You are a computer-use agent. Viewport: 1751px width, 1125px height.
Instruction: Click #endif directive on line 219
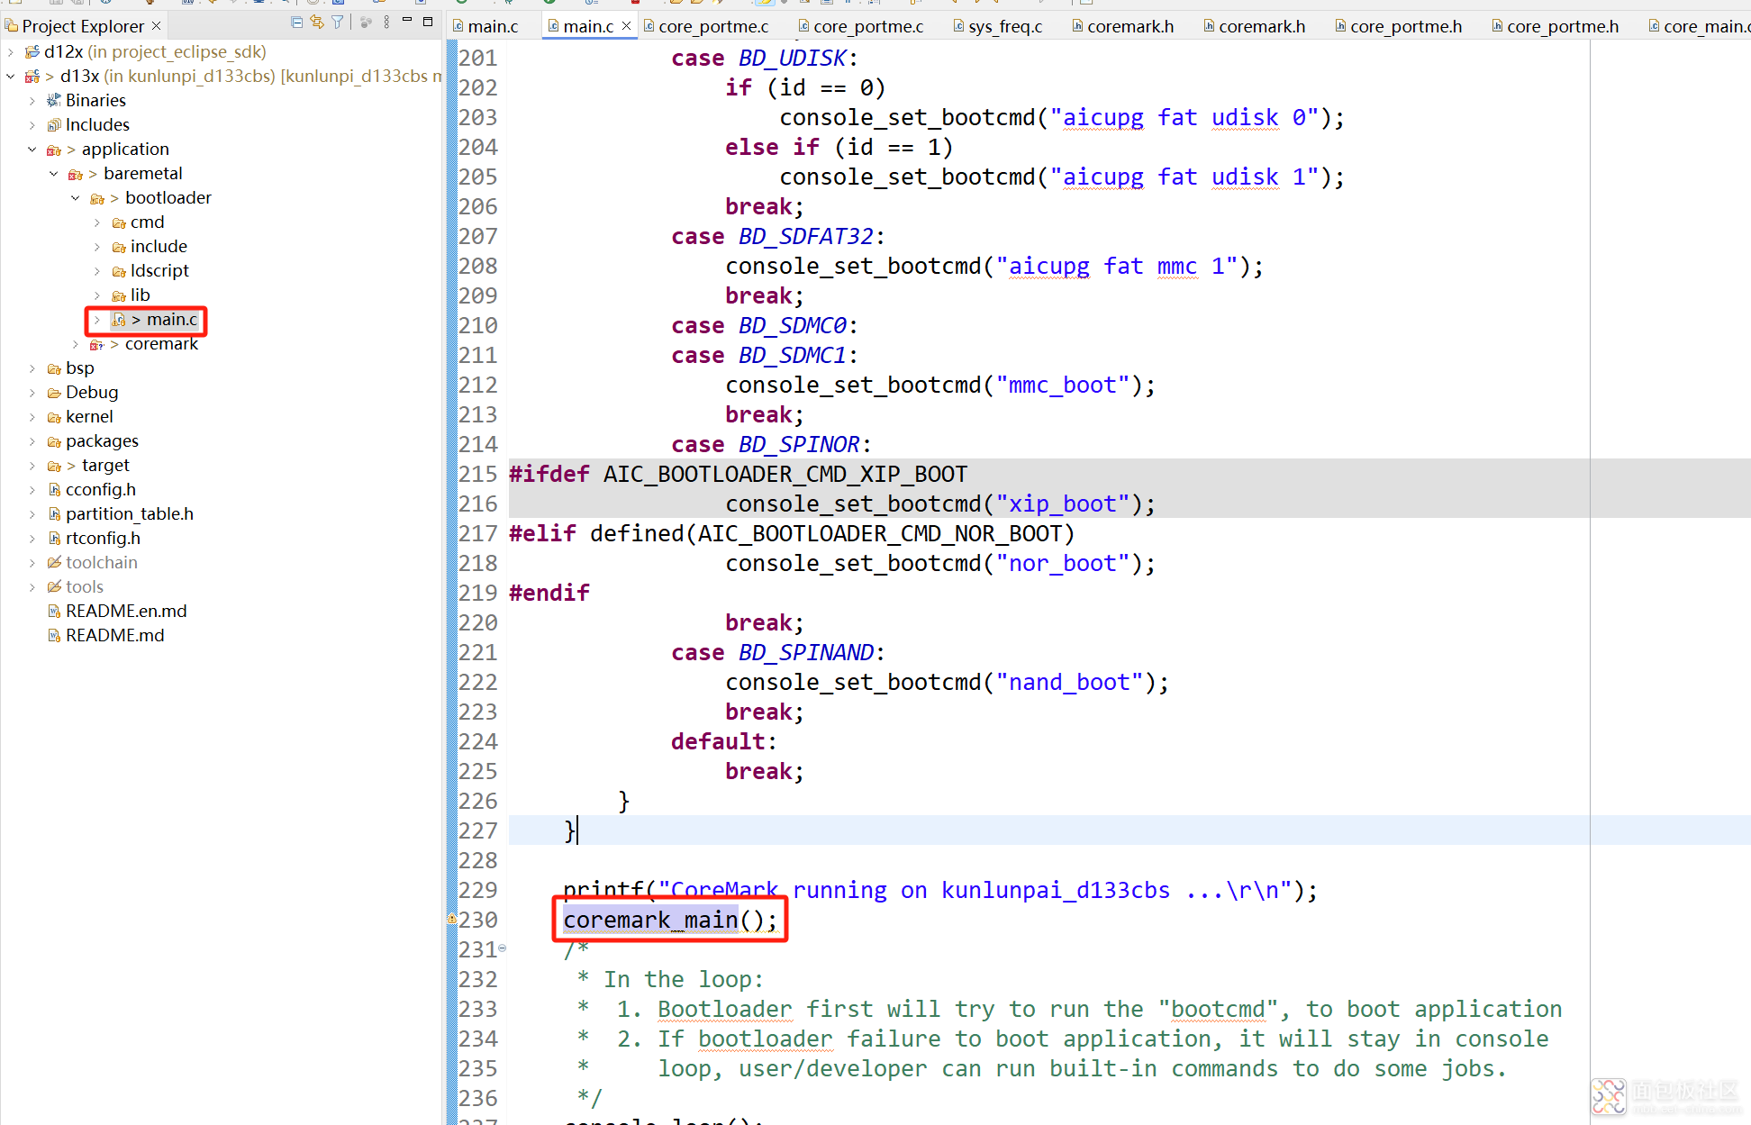pos(549,594)
